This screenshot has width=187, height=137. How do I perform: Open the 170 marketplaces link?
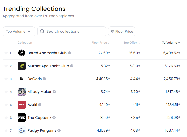(59, 16)
